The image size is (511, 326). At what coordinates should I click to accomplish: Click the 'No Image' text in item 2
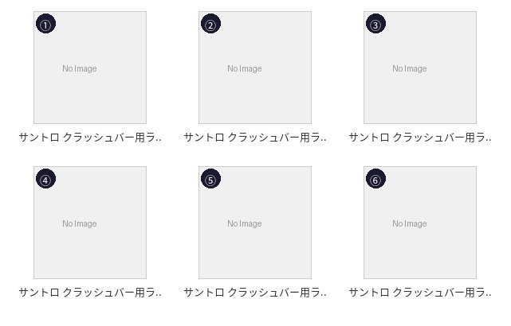[x=245, y=68]
